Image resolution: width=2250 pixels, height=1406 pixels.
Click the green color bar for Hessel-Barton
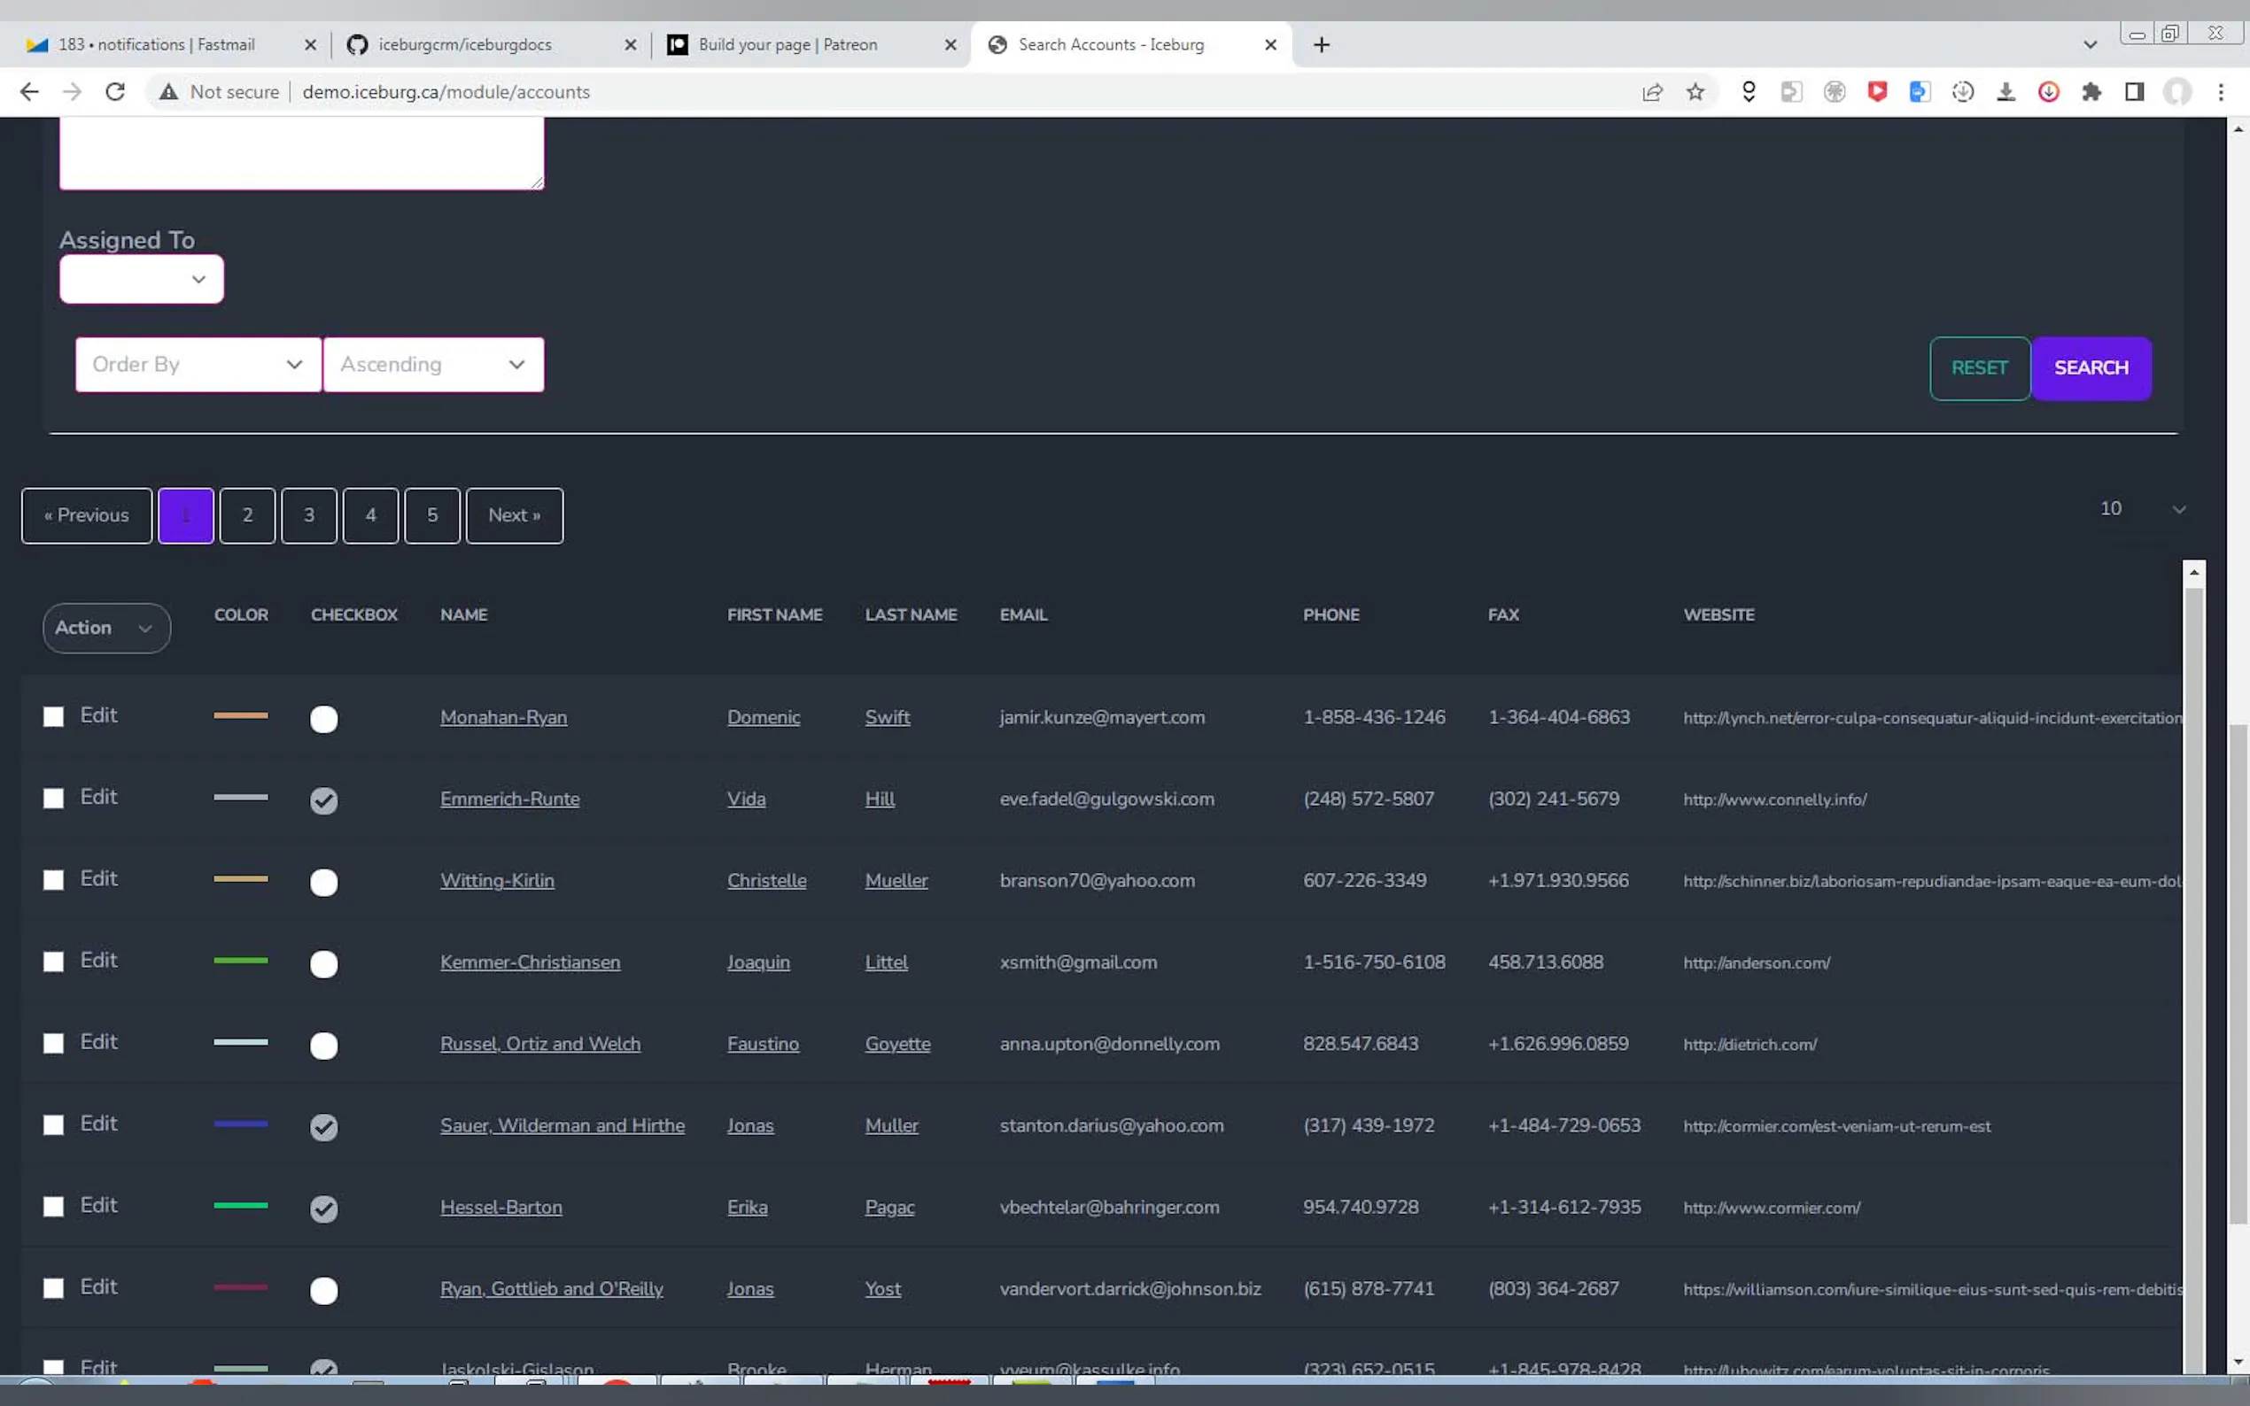241,1205
